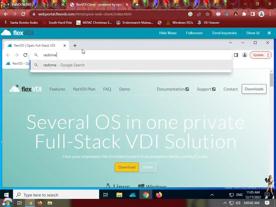This screenshot has height=207, width=276.
Task: Open outer browser profile avatar
Action: (261, 14)
